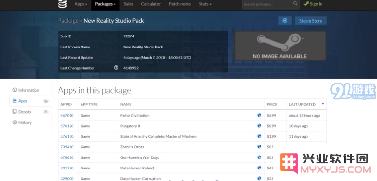Screen dimensions: 377x181
Task: Click globe icon for Gun-Running War Dogs
Action: (259, 157)
